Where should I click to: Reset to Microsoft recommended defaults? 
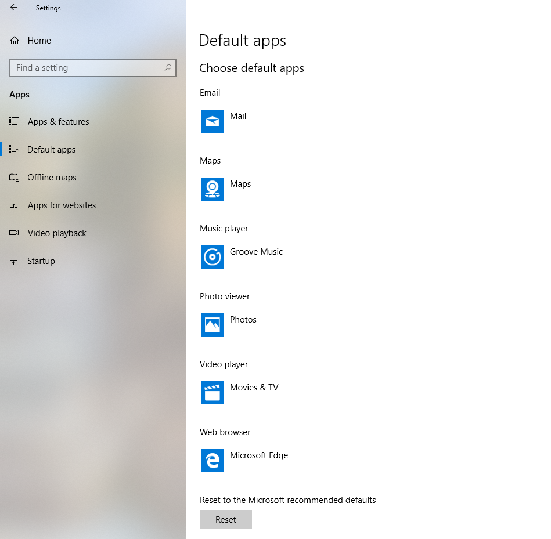pos(226,519)
